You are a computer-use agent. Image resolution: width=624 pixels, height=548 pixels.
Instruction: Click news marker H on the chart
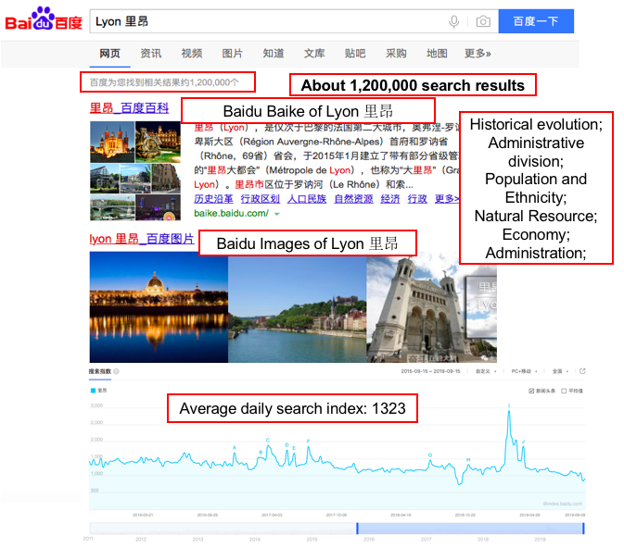pyautogui.click(x=468, y=460)
